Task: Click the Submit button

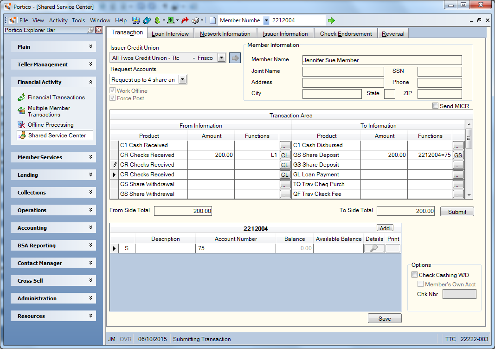Action: (457, 212)
